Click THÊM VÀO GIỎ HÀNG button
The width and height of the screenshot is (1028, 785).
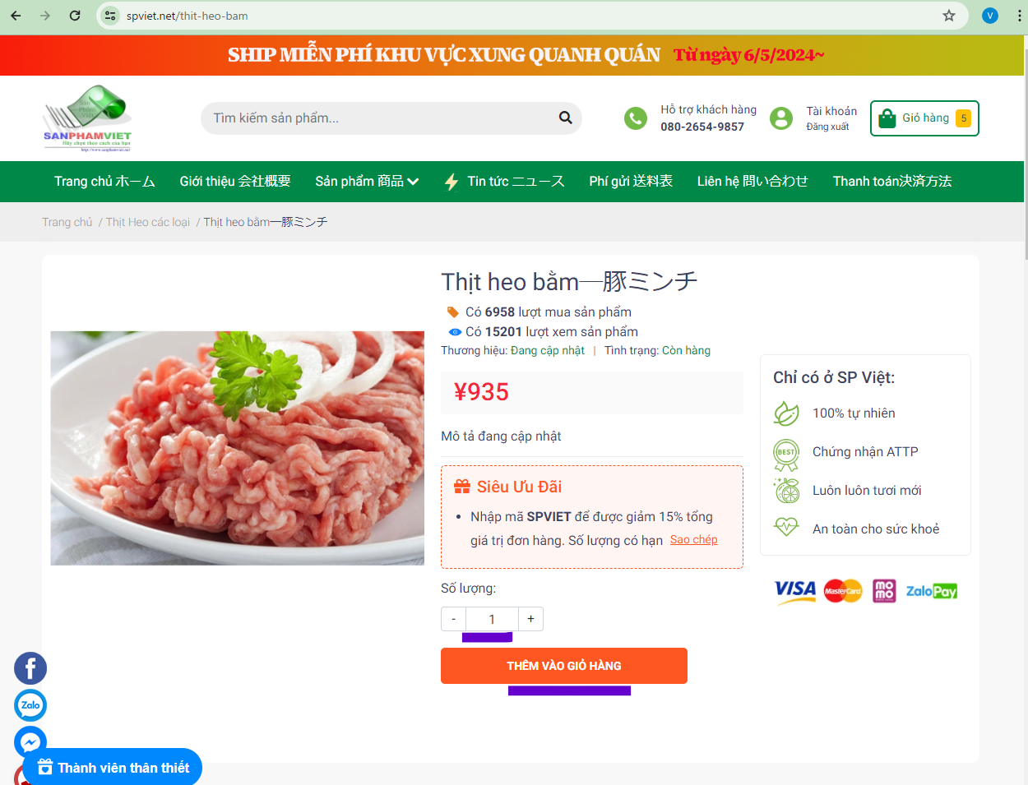point(564,666)
